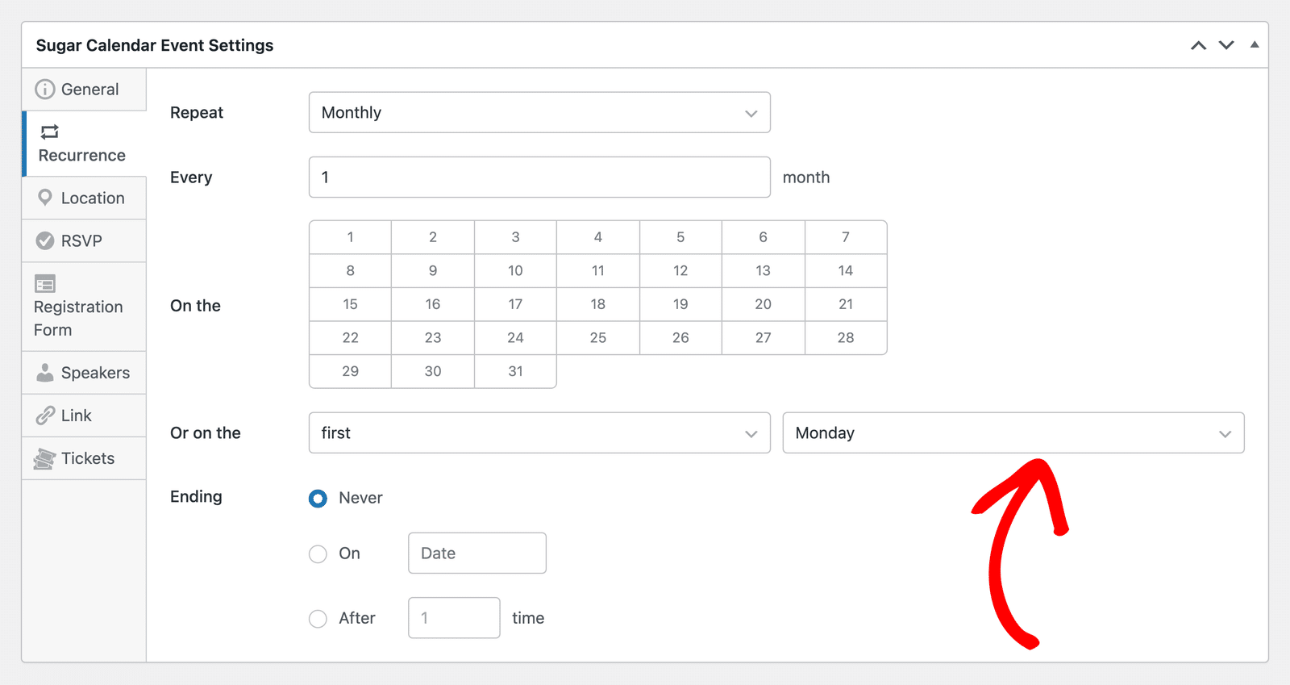Image resolution: width=1290 pixels, height=685 pixels.
Task: Open the RSVP tab
Action: 84,240
